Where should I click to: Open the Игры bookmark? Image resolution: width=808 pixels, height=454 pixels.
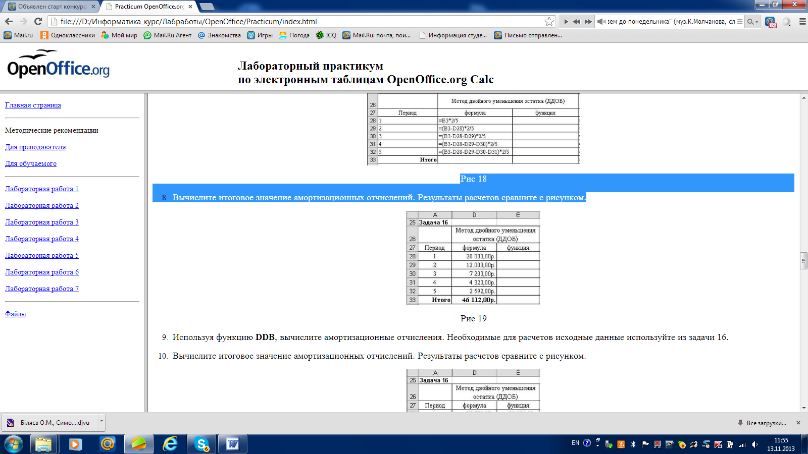coord(260,35)
